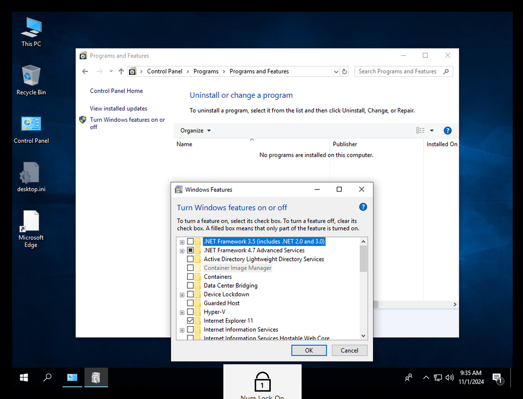Click Programs and Features breadcrumb segment
The width and height of the screenshot is (523, 399).
(259, 71)
